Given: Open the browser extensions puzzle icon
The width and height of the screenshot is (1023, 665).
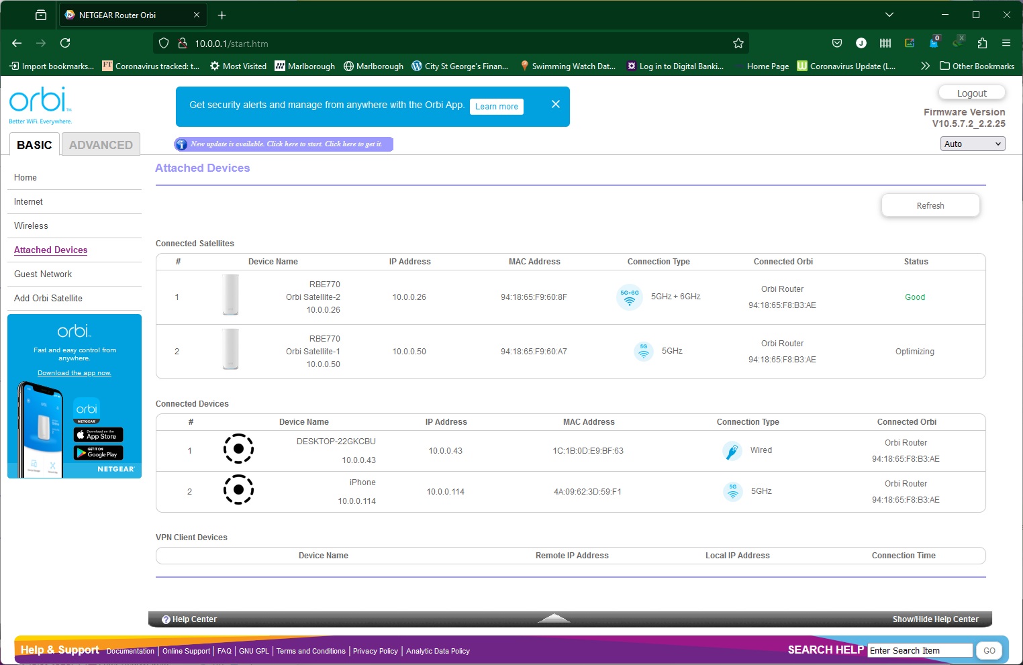Looking at the screenshot, I should [982, 44].
